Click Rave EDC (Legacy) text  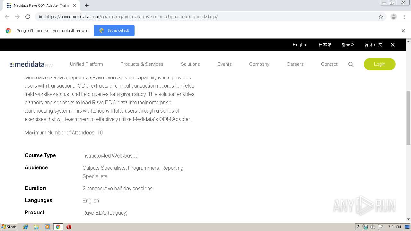click(x=105, y=213)
